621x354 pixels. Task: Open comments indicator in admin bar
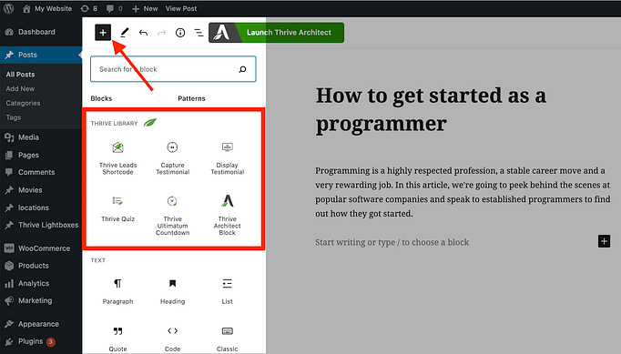(x=115, y=8)
